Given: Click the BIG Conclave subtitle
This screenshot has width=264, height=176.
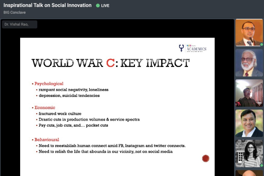Looking at the screenshot, I should pyautogui.click(x=15, y=12).
